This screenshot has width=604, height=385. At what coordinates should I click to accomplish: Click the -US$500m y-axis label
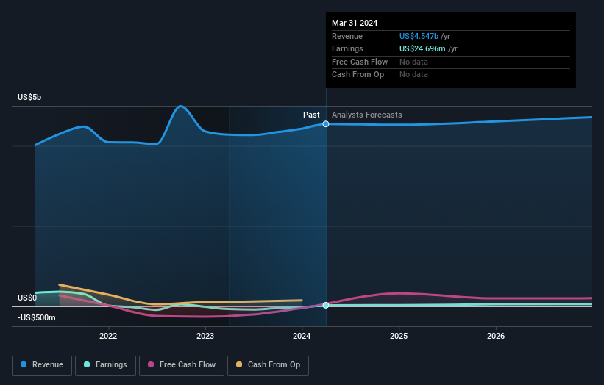37,317
